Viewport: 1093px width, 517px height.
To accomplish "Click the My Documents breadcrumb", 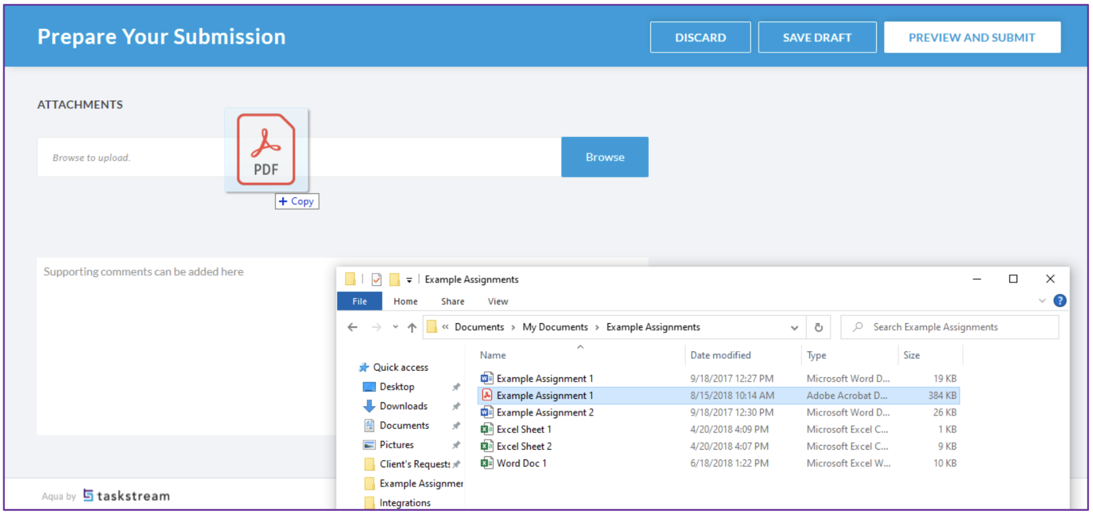I will tap(555, 327).
